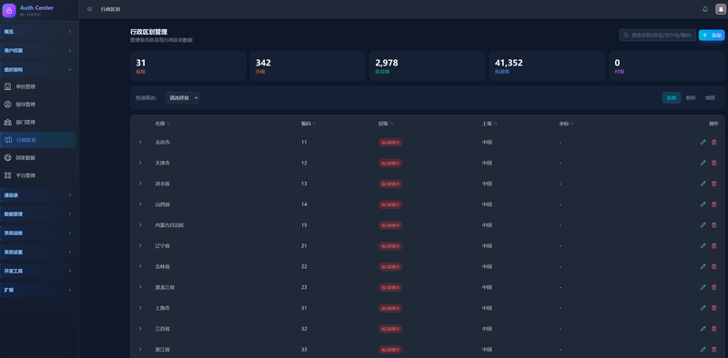
Task: Switch to the 表格 view tab
Action: (x=672, y=98)
